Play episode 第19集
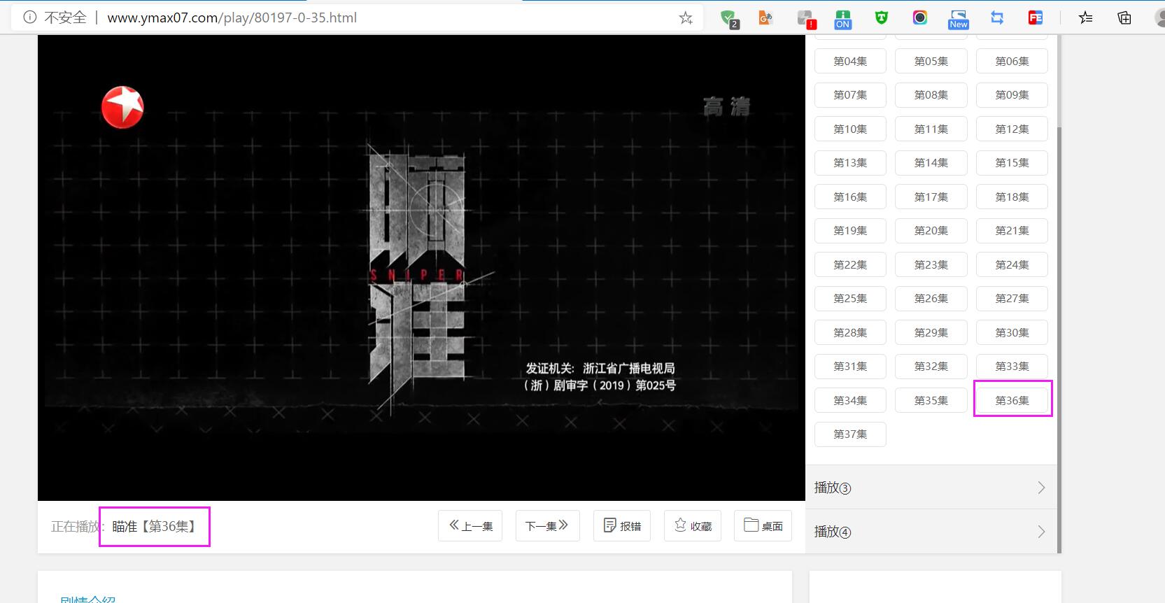The image size is (1165, 603). pos(850,230)
